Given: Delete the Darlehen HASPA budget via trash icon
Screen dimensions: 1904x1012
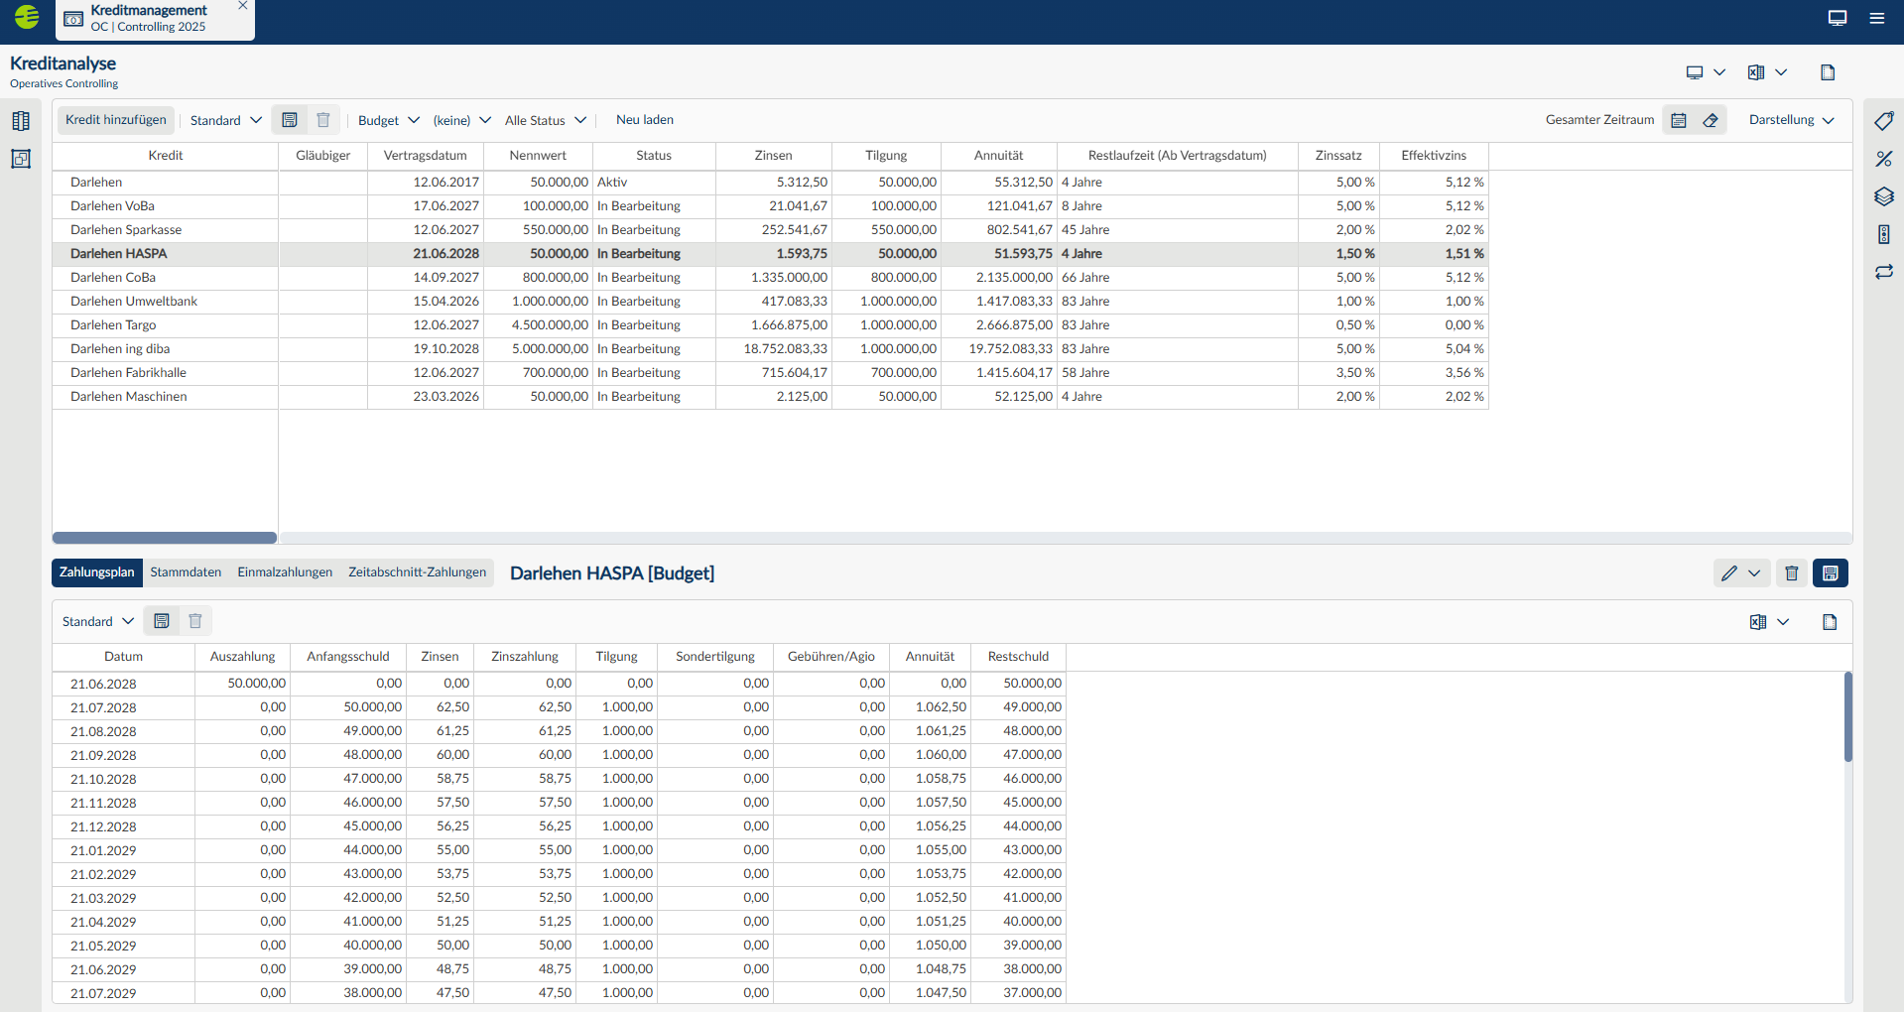Looking at the screenshot, I should (1791, 573).
